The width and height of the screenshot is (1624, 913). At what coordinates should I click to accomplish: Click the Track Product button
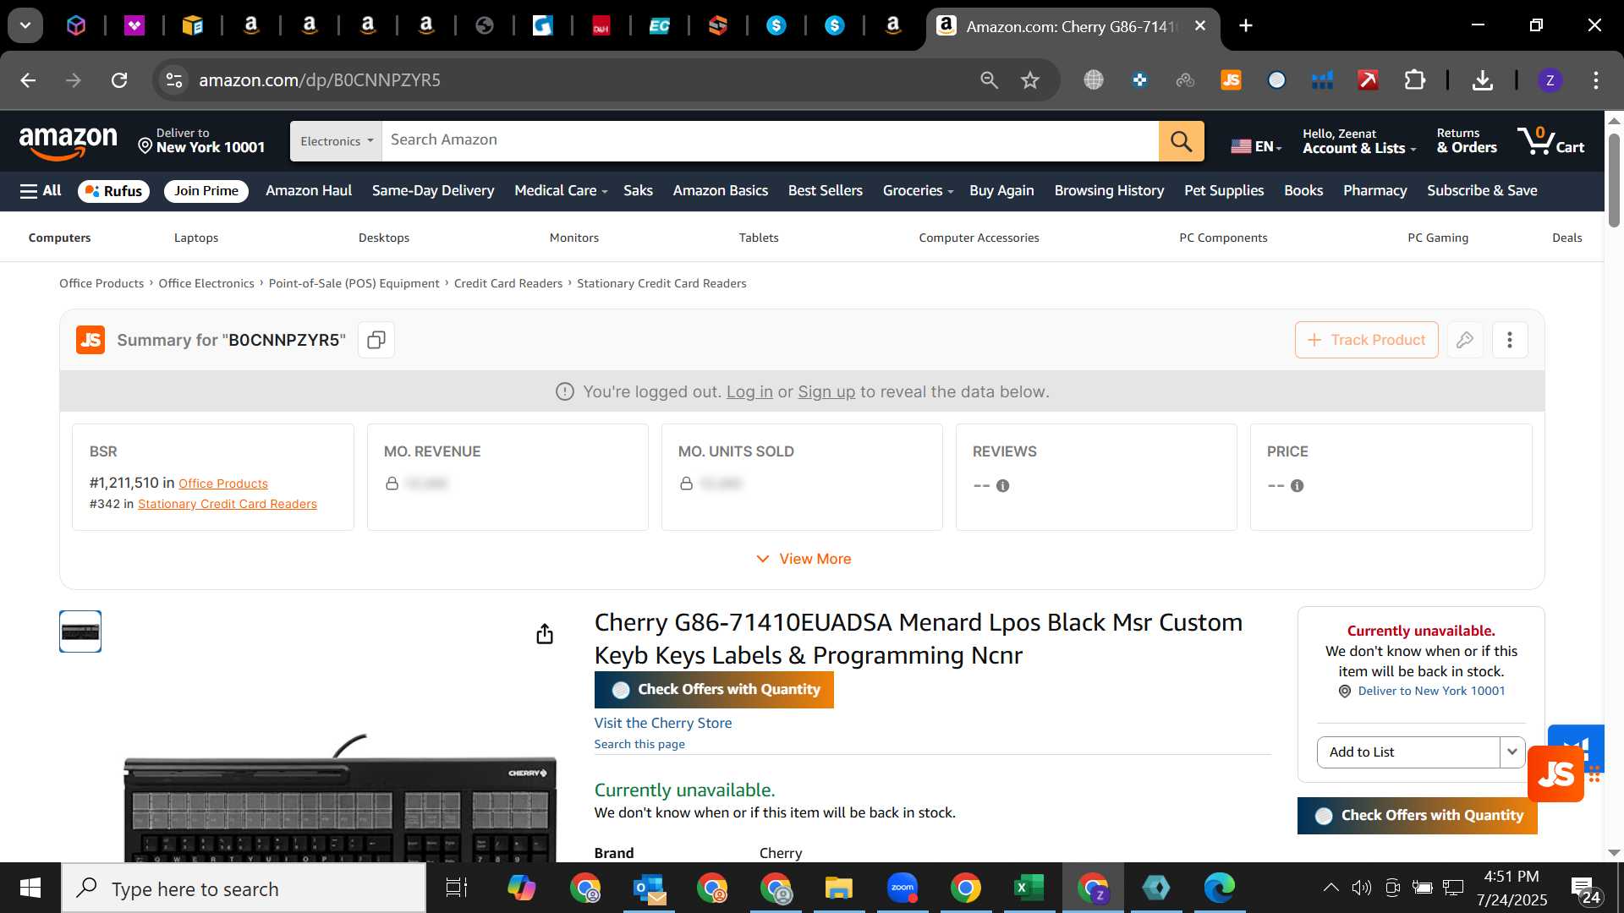click(1366, 340)
